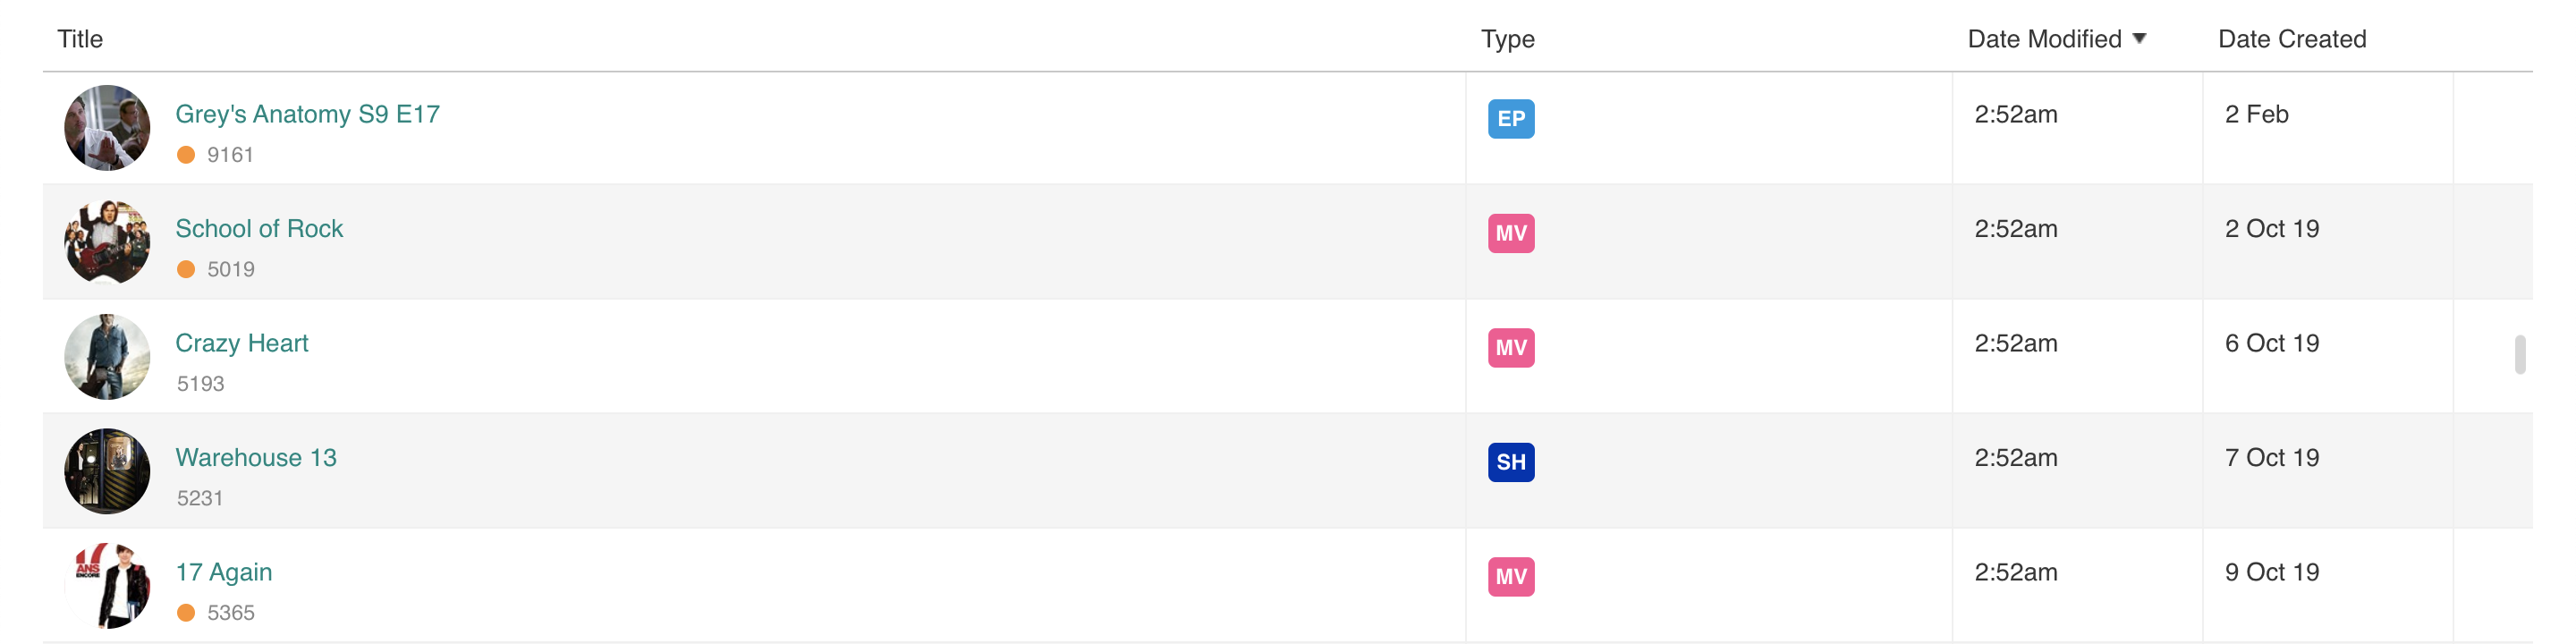Open the Warehouse 13 title link
Image resolution: width=2576 pixels, height=644 pixels.
pos(256,458)
